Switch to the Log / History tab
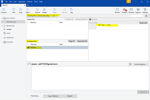150x100 pixels. [53, 96]
